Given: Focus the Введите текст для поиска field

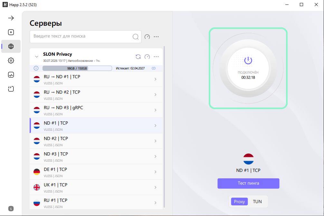Looking at the screenshot, I should point(85,37).
